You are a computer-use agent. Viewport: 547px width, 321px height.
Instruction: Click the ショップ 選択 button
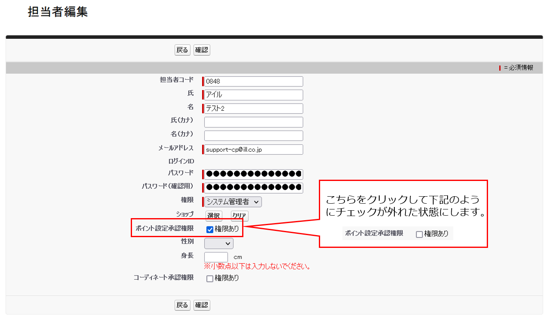point(214,216)
